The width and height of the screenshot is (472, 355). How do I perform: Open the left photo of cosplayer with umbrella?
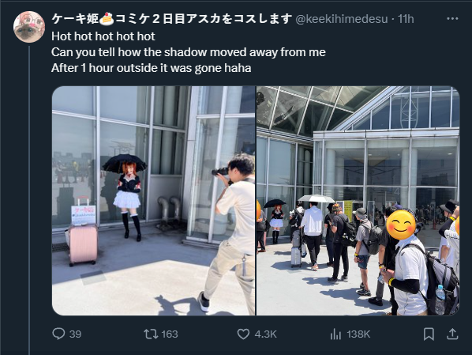pos(154,201)
